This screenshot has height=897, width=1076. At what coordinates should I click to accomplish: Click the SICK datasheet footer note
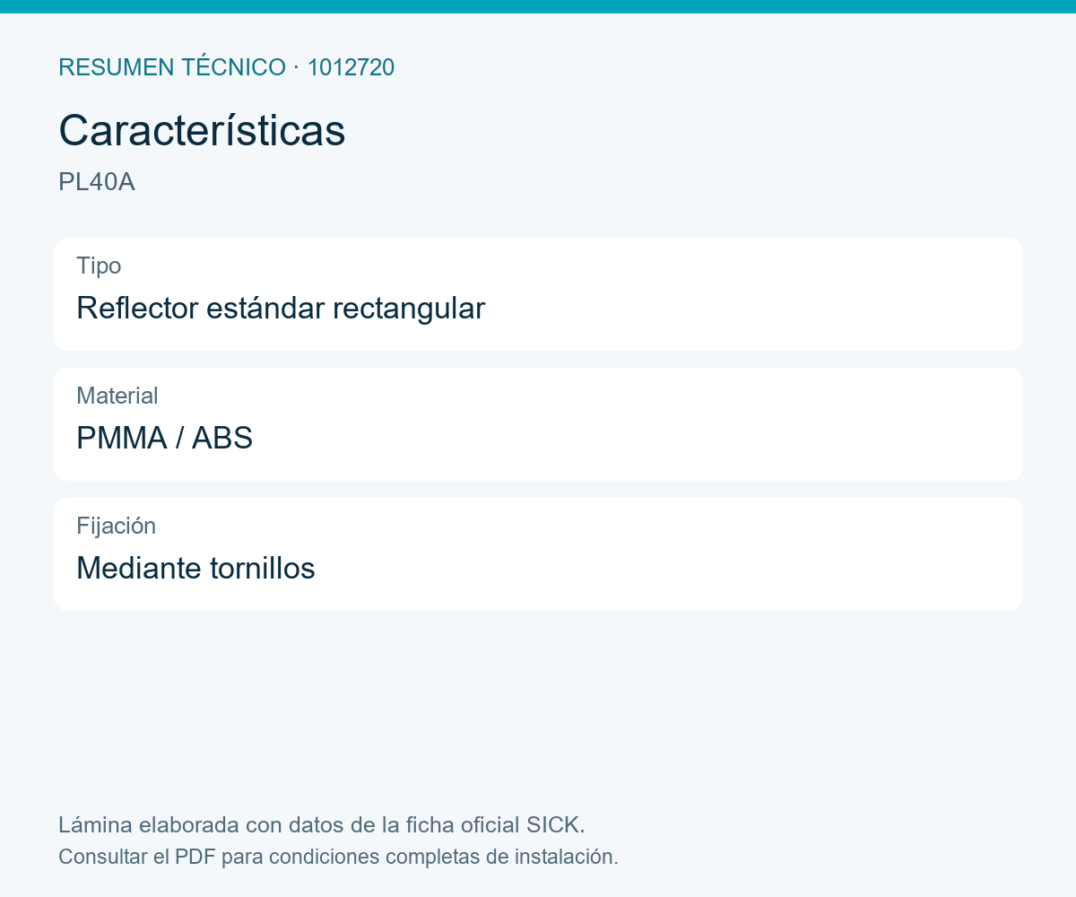pos(322,824)
